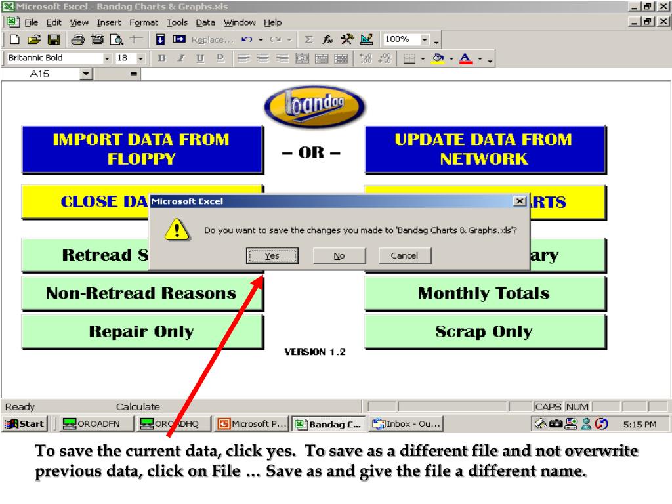This screenshot has width=672, height=504.
Task: Click the Bandag logo
Action: (314, 106)
